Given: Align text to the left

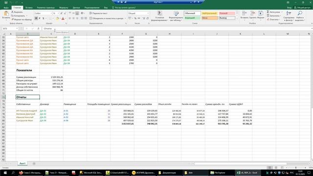Looking at the screenshot, I should coord(70,19).
